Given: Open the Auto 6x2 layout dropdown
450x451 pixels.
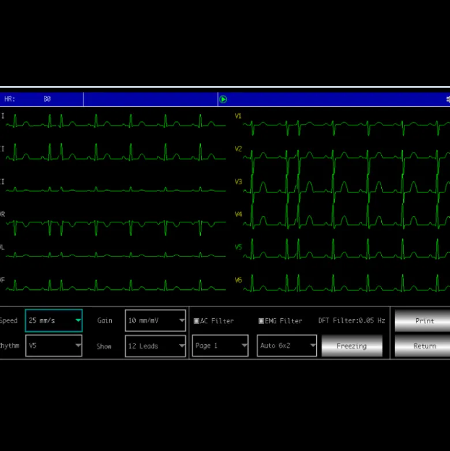Looking at the screenshot, I should coord(287,345).
